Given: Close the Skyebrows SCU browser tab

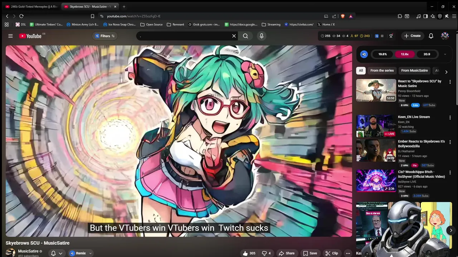Looking at the screenshot, I should [x=115, y=6].
